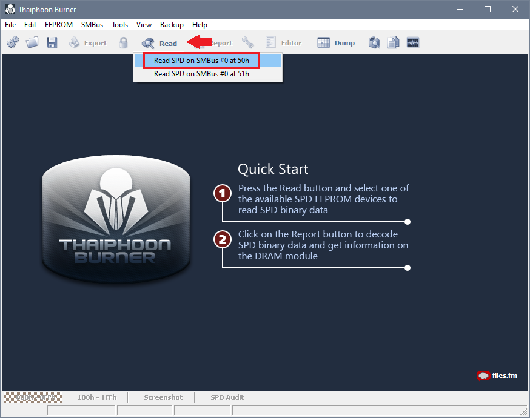The image size is (530, 418).
Task: Open the SMBus menu
Action: click(92, 25)
